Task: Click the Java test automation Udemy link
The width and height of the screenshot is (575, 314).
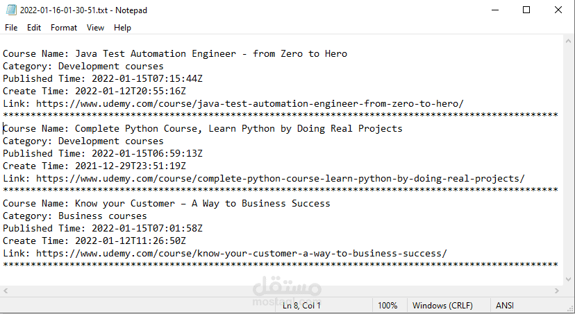Action: 249,104
